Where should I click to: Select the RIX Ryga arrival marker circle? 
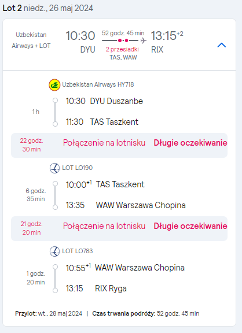(x=56, y=291)
